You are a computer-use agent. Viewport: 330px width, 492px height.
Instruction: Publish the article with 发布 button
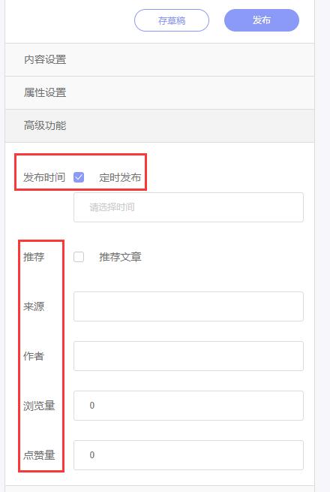click(x=262, y=20)
